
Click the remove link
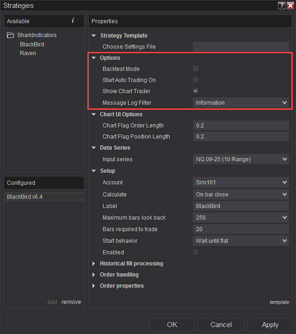tap(71, 302)
